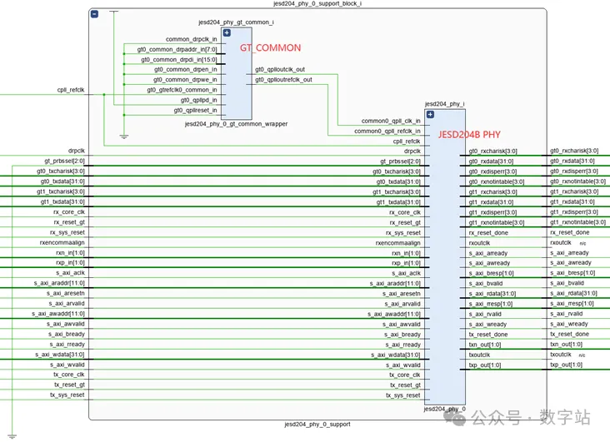Expand the jesd204_phy_gt_common_i block

(226, 32)
